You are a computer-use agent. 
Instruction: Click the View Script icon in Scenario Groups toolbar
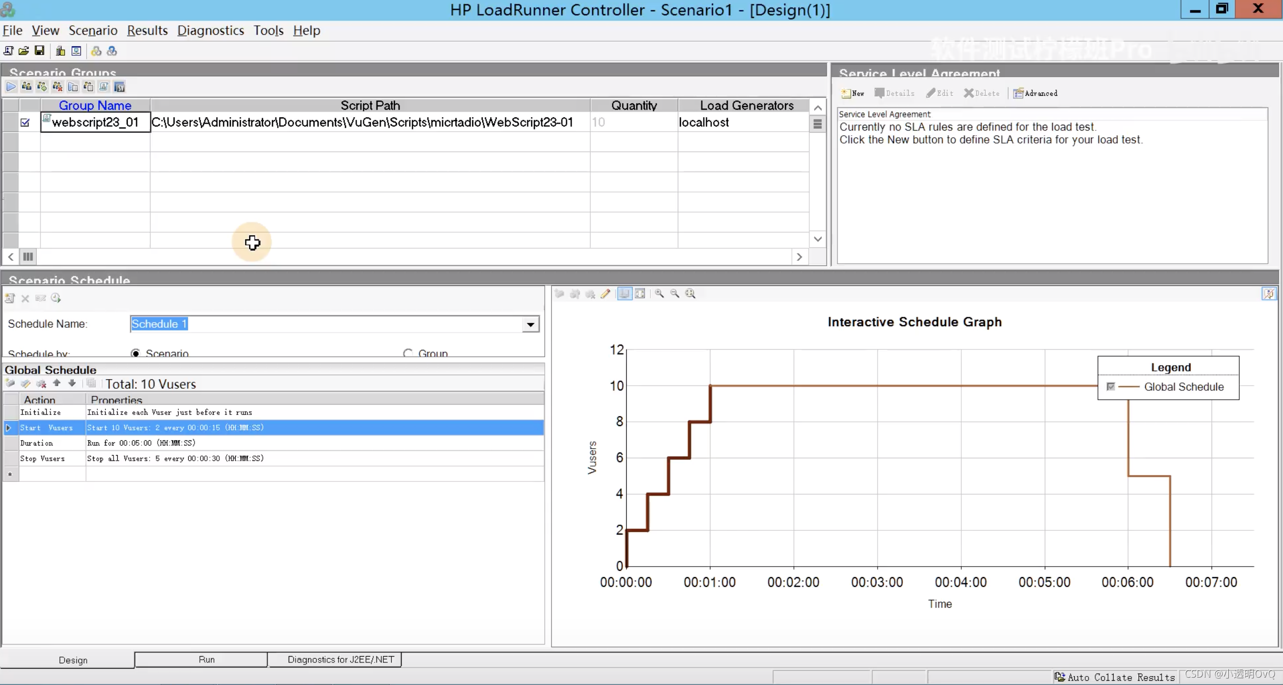(104, 86)
